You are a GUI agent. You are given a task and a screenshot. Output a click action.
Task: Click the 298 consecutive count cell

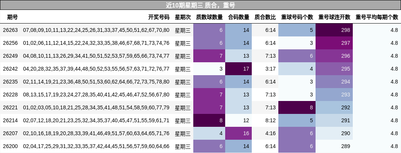pyautogui.click(x=334, y=30)
